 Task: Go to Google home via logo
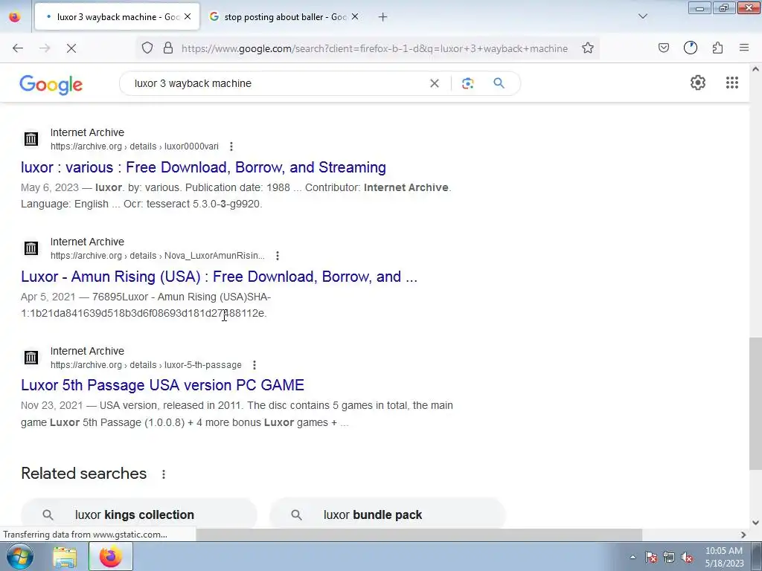[x=51, y=85]
